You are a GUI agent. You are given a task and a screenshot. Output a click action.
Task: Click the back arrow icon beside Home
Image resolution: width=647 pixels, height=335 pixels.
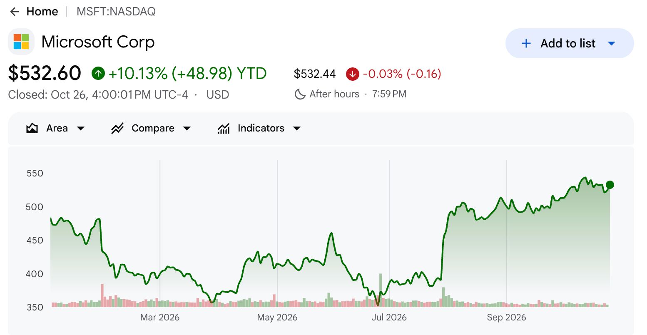(15, 12)
